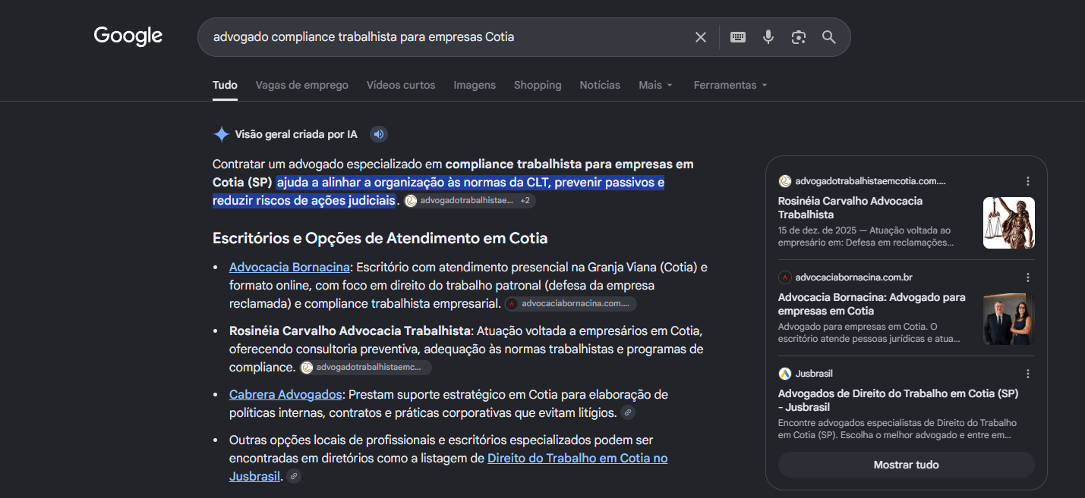Click the sidebar URL advogadotrabalhistaemcotia.com
1085x498 pixels.
tap(870, 181)
